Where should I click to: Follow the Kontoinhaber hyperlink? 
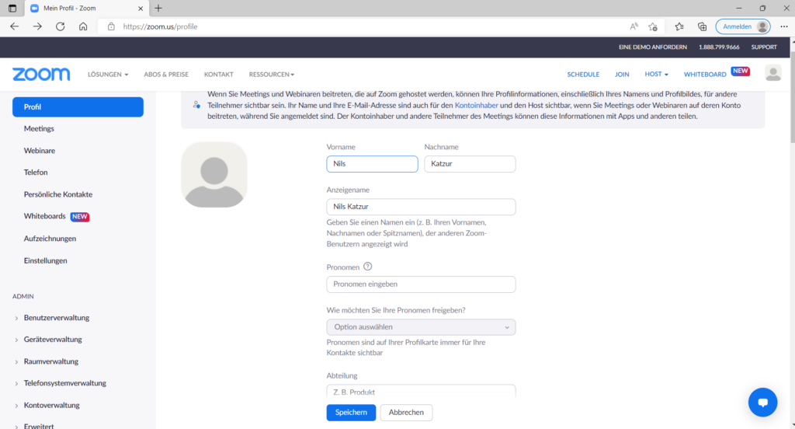click(x=477, y=105)
